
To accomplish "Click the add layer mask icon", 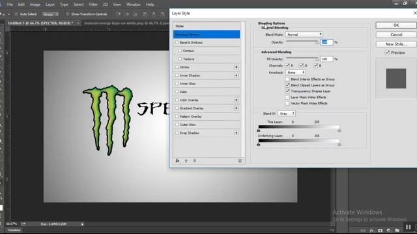I will tap(381, 231).
